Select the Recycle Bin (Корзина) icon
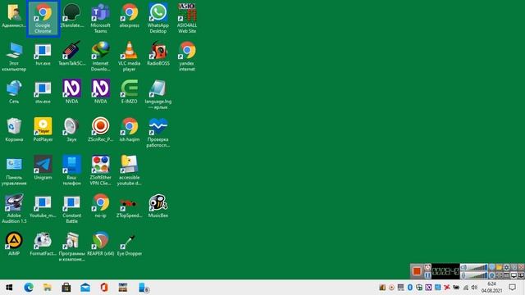 coord(14,129)
